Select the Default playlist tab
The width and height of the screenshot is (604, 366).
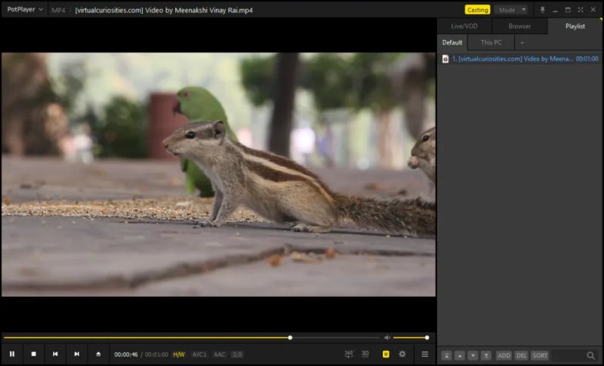click(451, 42)
